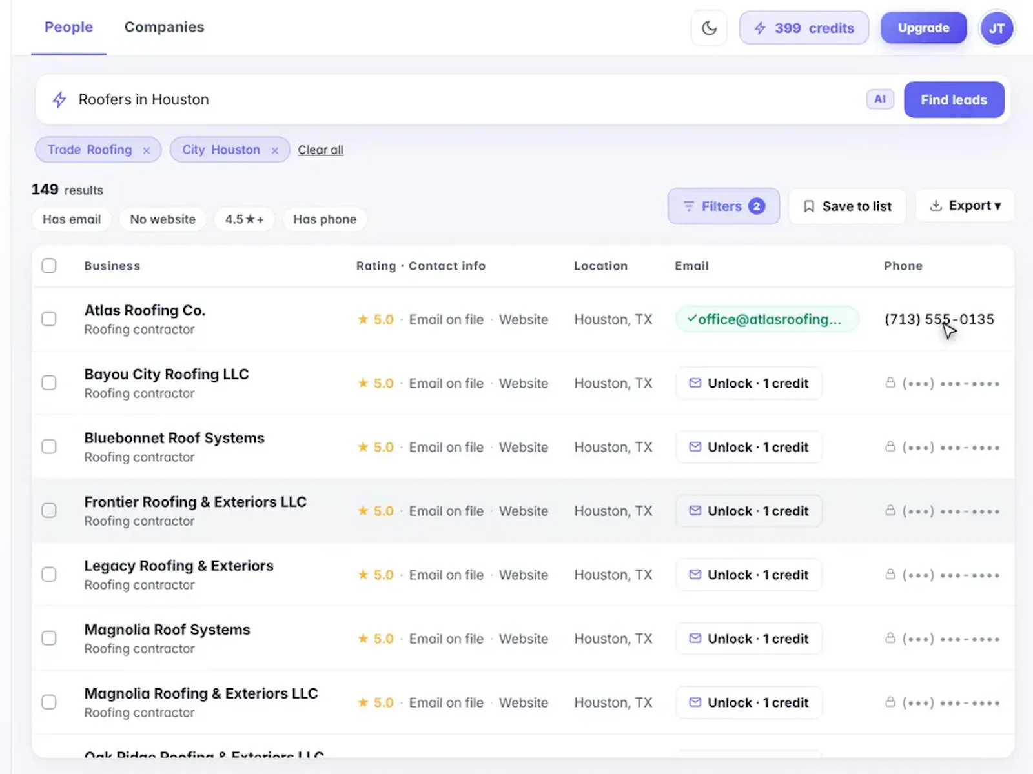Open the JT profile avatar
The height and width of the screenshot is (774, 1033).
[x=997, y=28]
